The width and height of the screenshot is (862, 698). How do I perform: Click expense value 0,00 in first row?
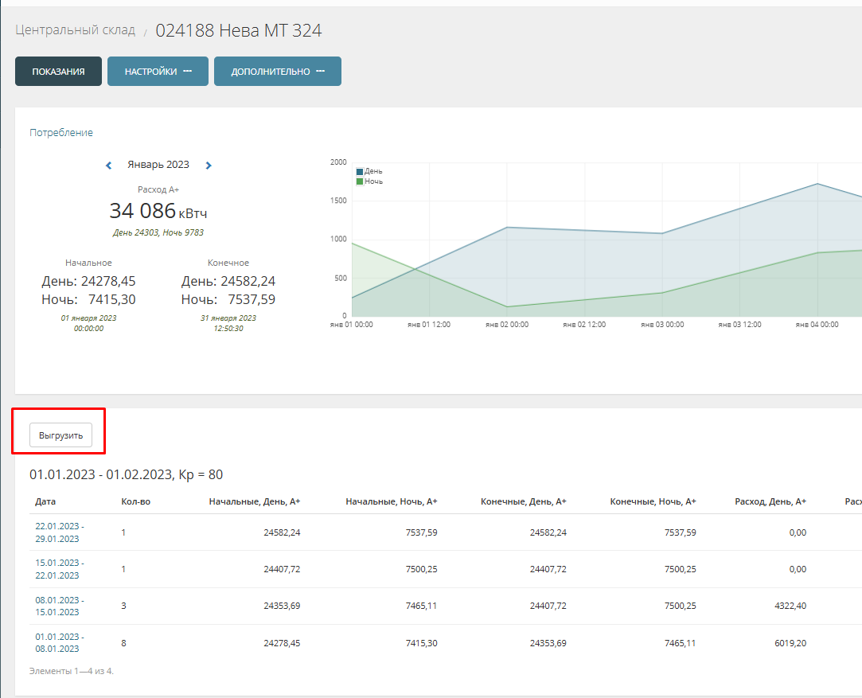tap(798, 532)
